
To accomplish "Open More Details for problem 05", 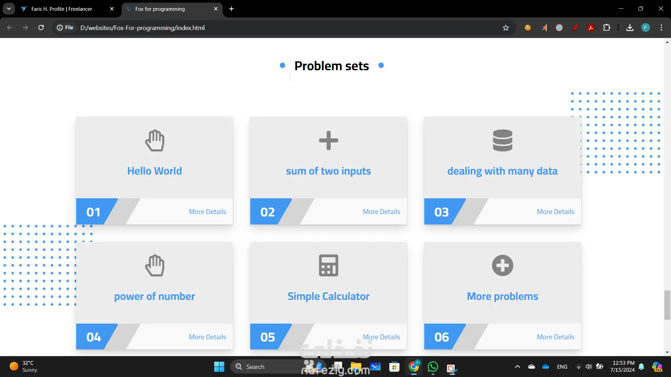I will point(381,337).
